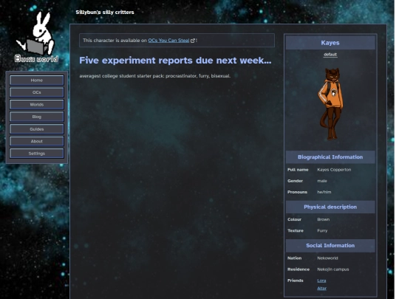This screenshot has height=299, width=399.
Task: Open the Worlds section
Action: click(37, 105)
